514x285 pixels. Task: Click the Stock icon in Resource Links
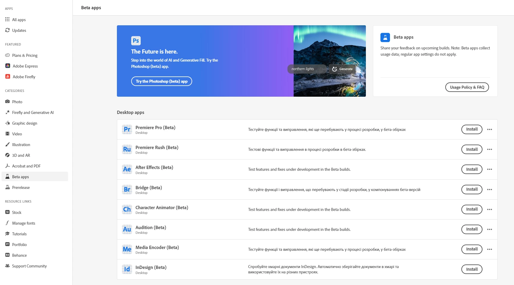point(7,212)
